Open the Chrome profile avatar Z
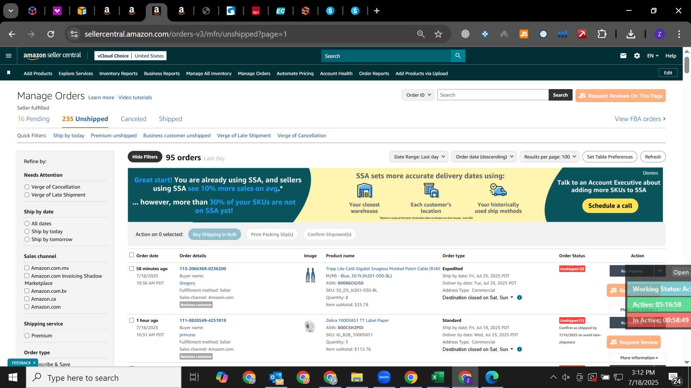 [659, 34]
